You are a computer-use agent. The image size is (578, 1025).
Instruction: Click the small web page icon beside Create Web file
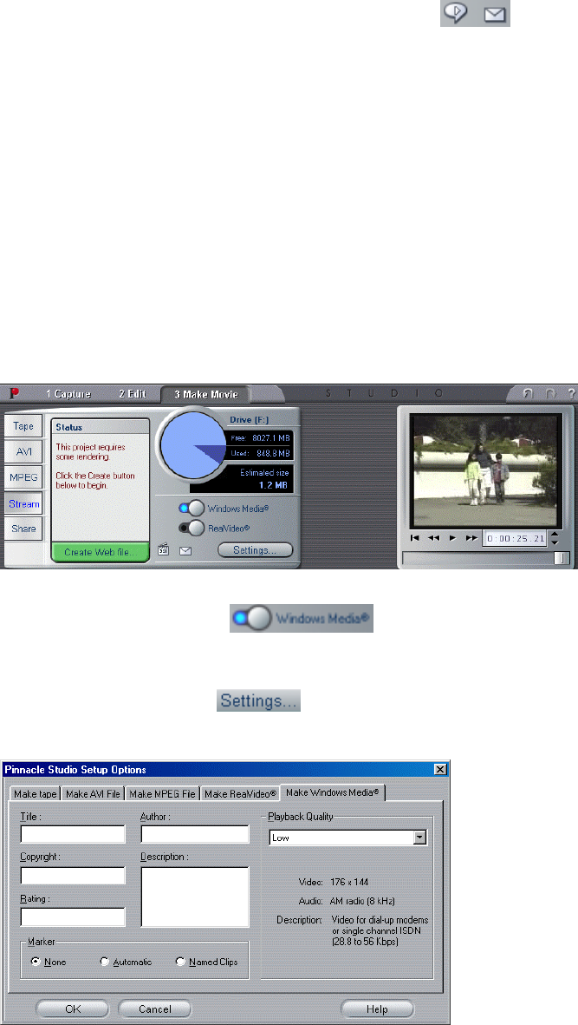click(x=163, y=549)
